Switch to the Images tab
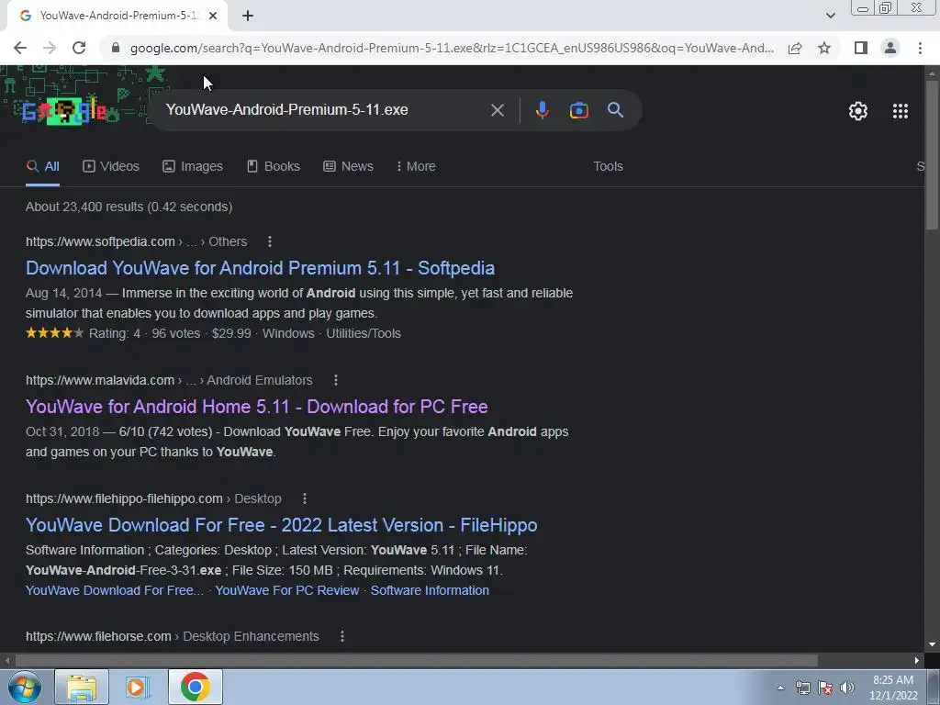Image resolution: width=940 pixels, height=705 pixels. 193,167
